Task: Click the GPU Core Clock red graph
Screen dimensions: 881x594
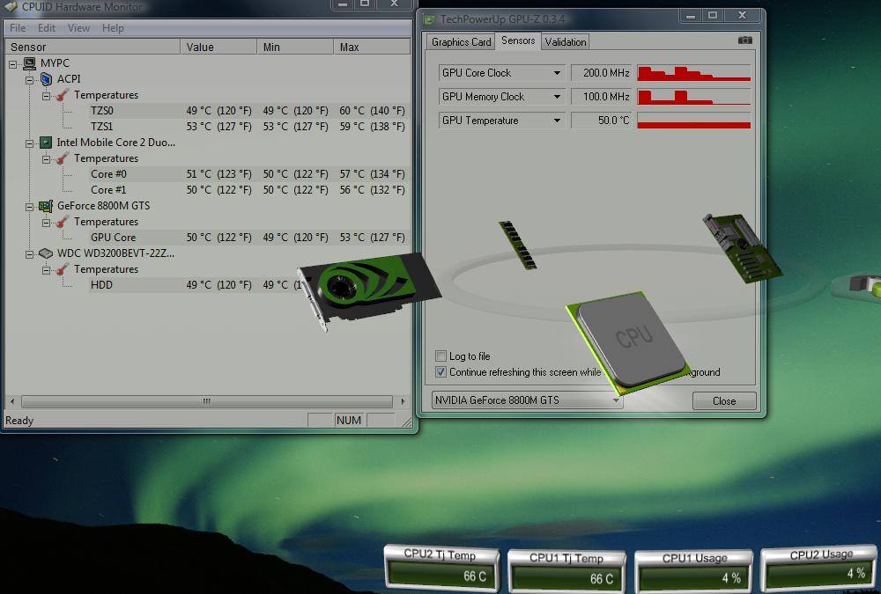Action: pos(694,73)
